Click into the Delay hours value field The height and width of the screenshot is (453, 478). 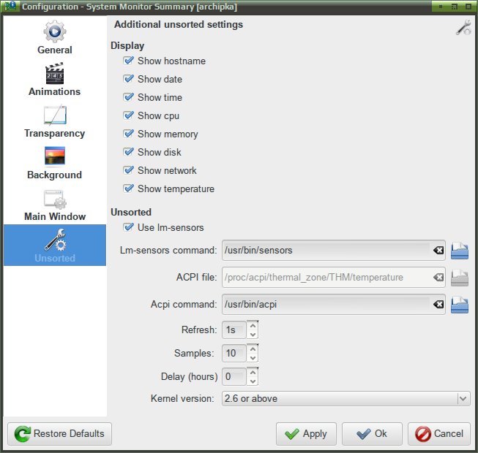(x=234, y=376)
